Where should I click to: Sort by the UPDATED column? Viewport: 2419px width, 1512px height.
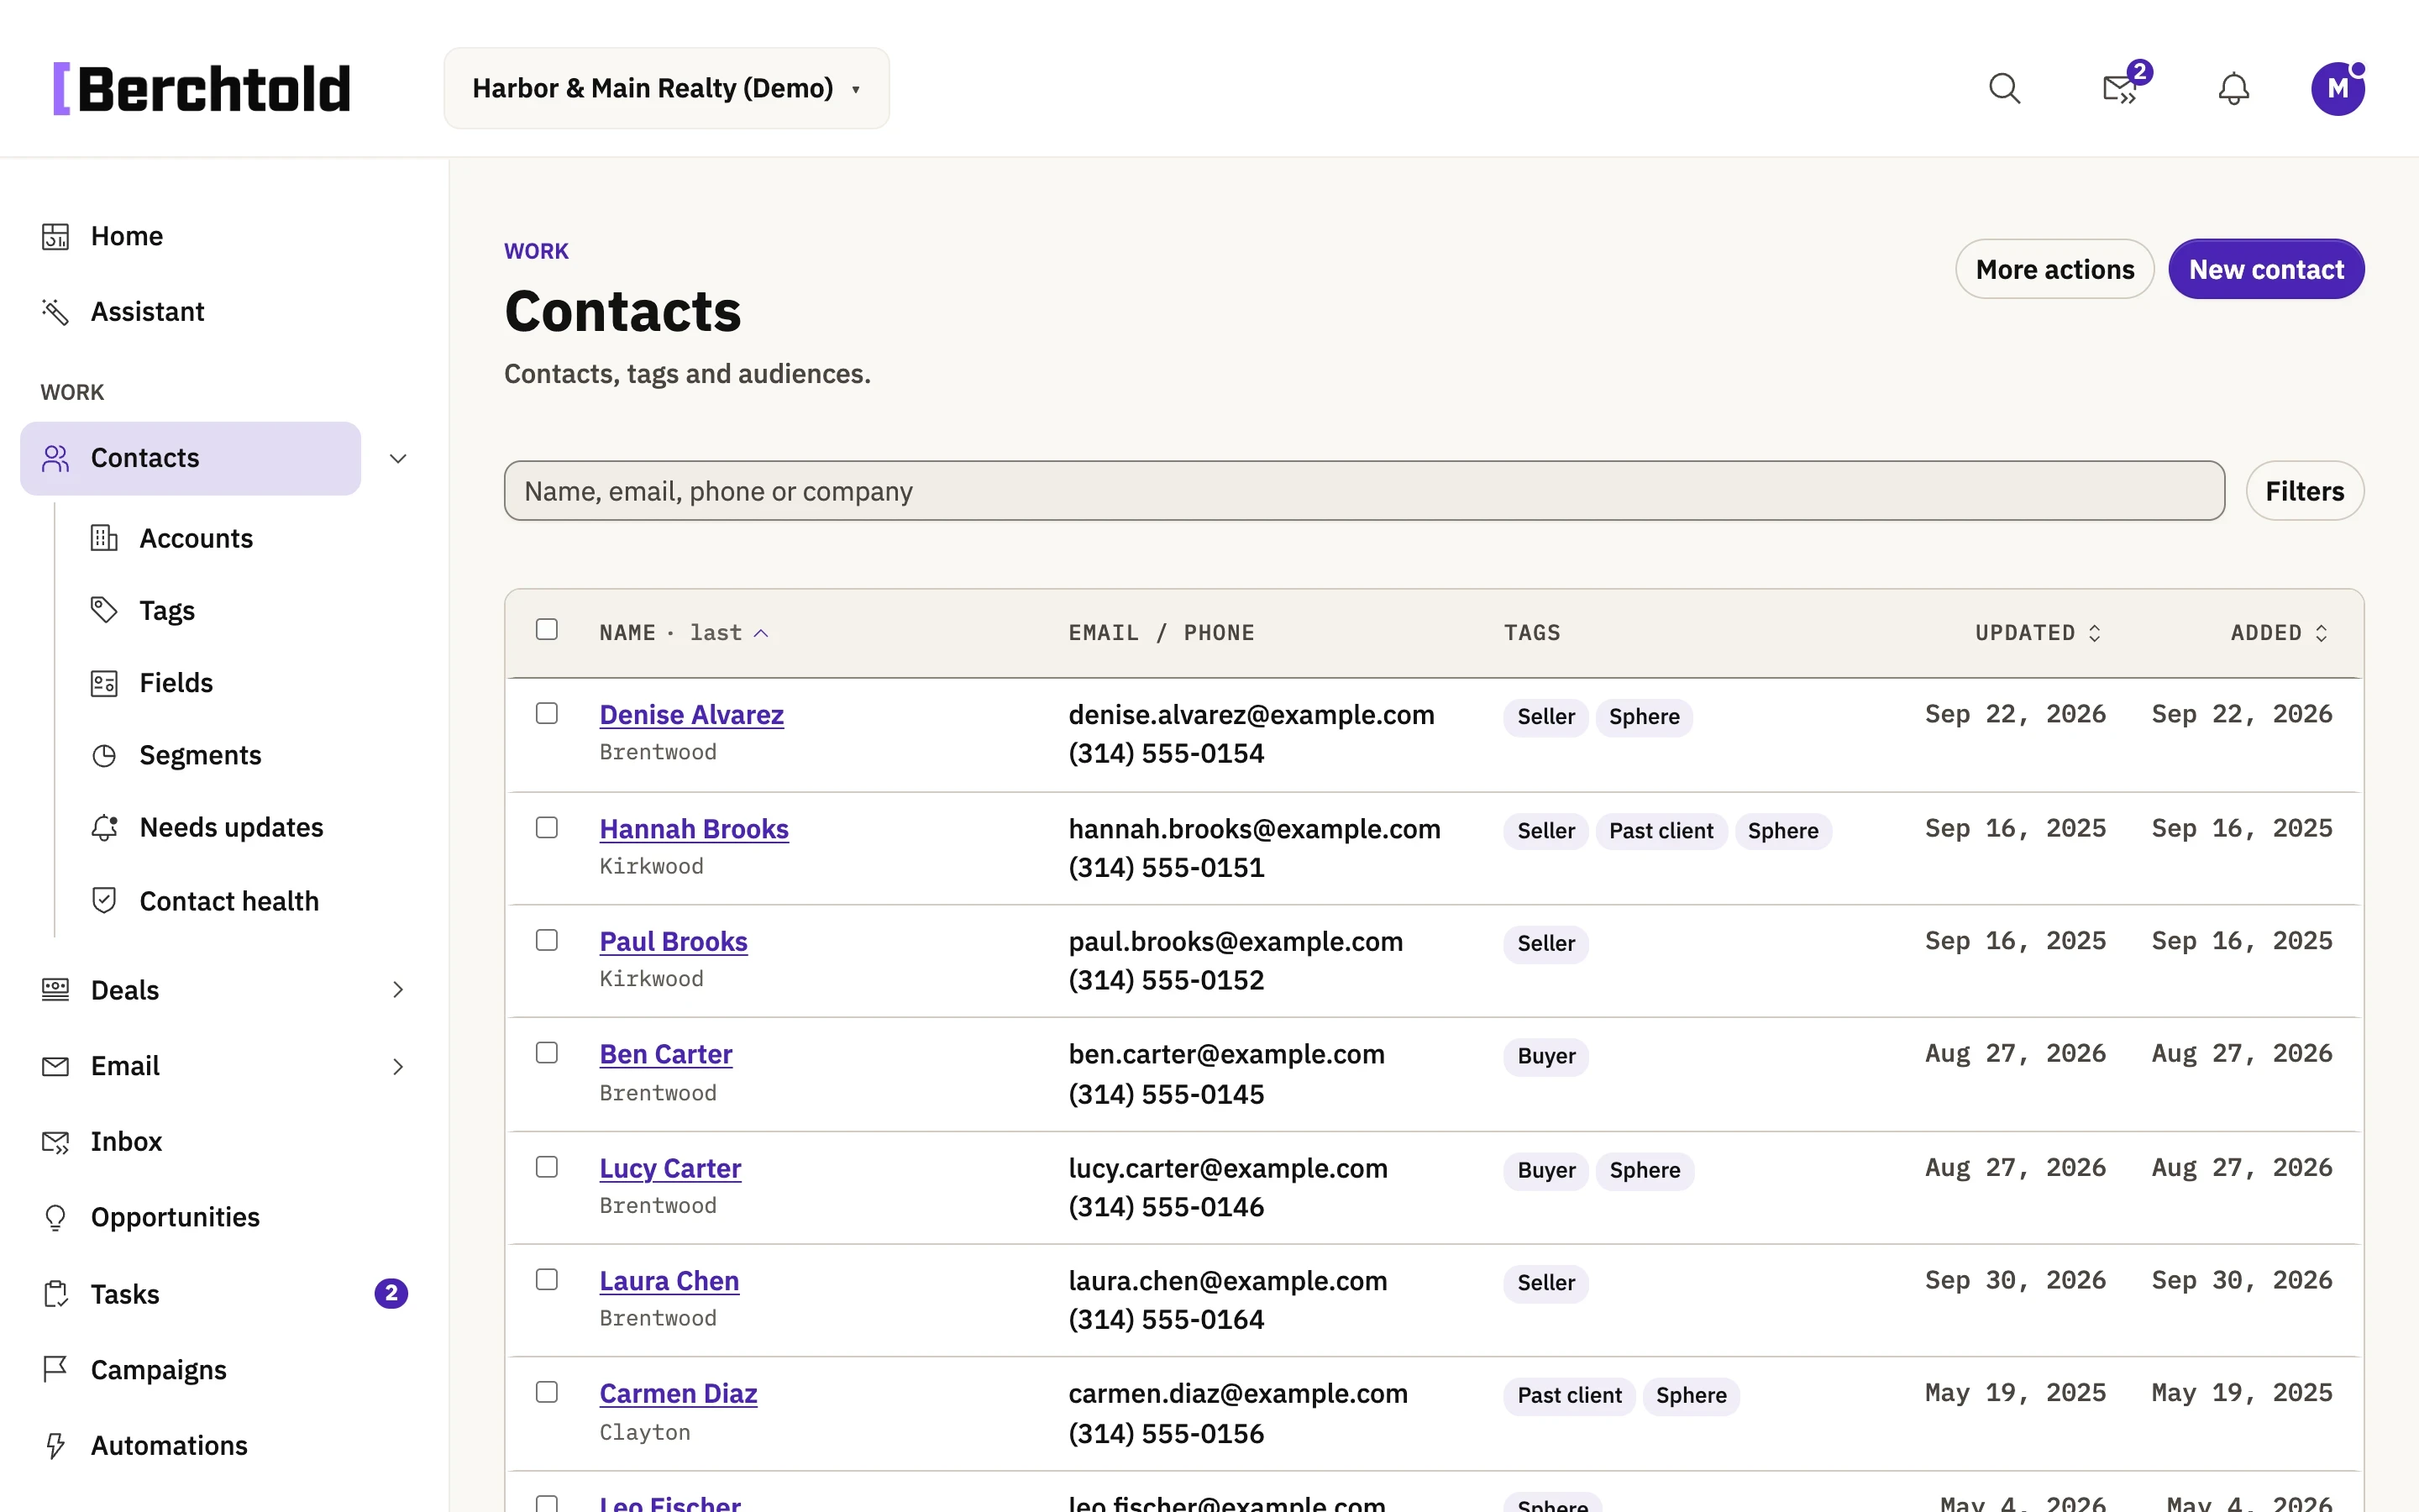2039,633
